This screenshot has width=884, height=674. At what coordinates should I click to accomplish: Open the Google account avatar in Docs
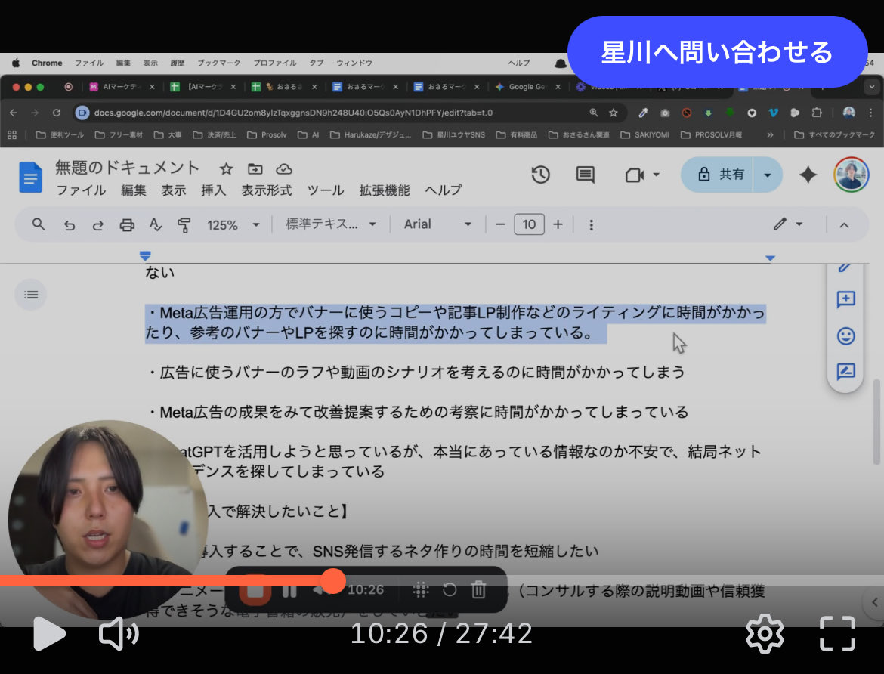coord(851,175)
